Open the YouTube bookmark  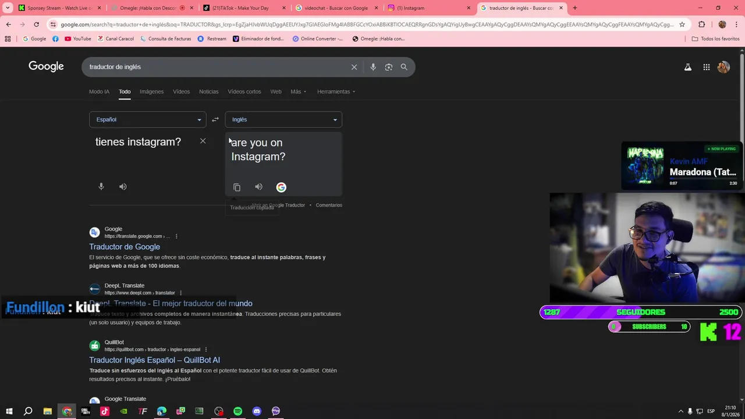77,38
